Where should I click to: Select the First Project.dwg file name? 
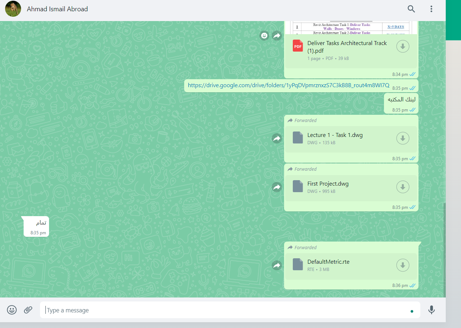(328, 184)
